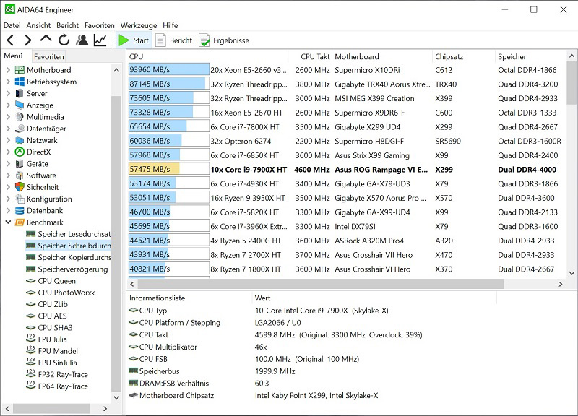Expand the Motherboard tree node
Viewport: 578px width, 416px height.
click(8, 70)
